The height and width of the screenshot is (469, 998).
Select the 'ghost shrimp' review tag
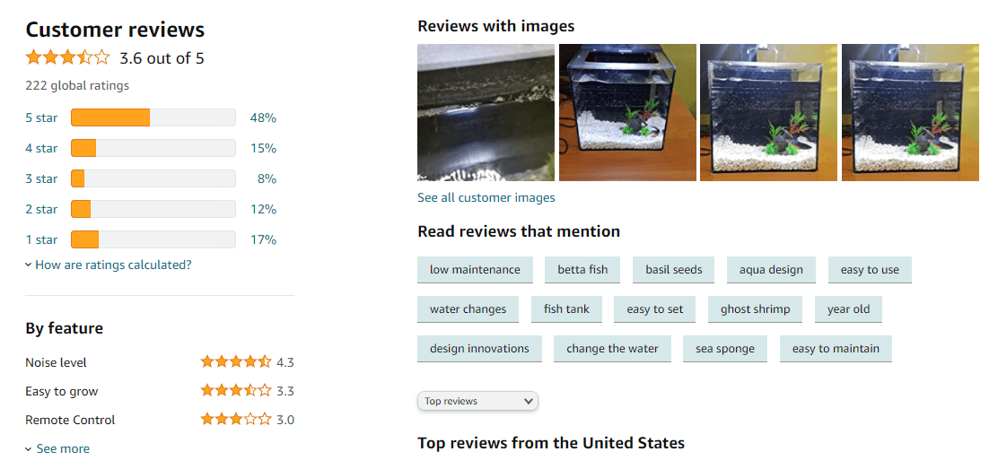[755, 309]
